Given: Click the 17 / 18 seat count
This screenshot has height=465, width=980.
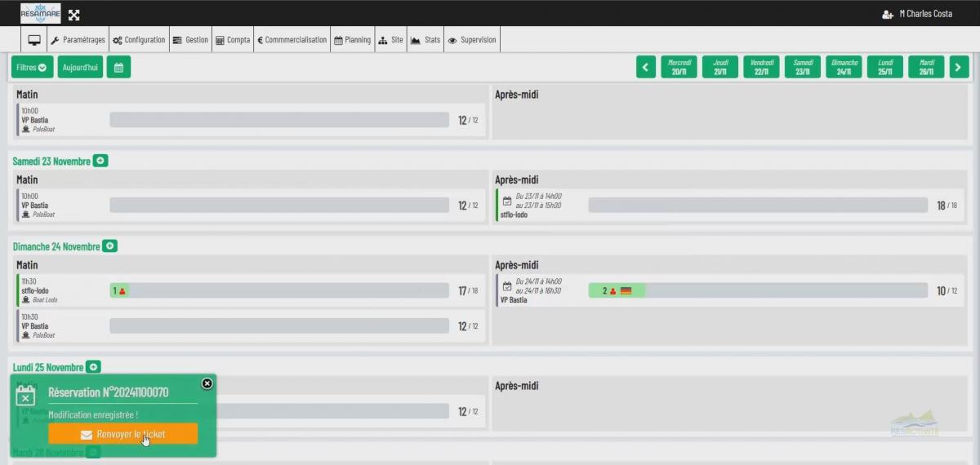Looking at the screenshot, I should coord(468,290).
